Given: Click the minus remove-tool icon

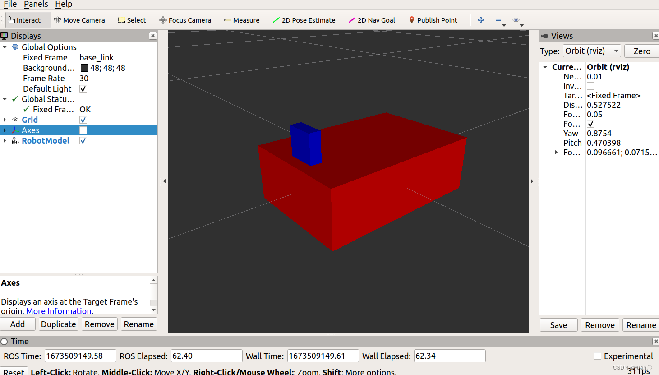Looking at the screenshot, I should point(498,20).
